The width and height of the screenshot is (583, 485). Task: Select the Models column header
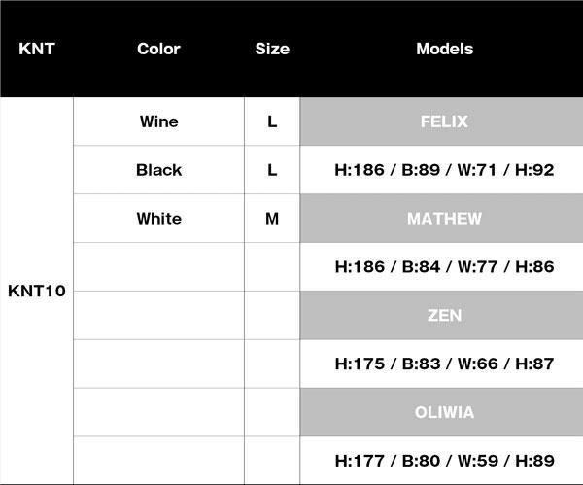(x=444, y=49)
